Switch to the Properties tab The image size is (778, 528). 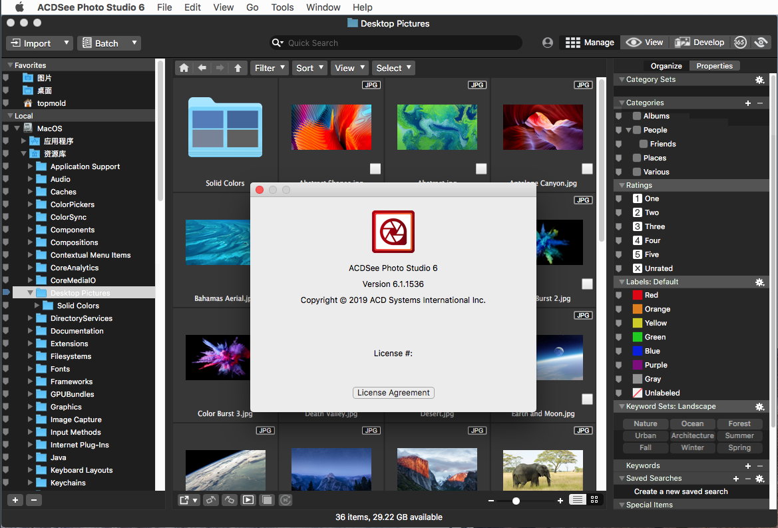714,66
